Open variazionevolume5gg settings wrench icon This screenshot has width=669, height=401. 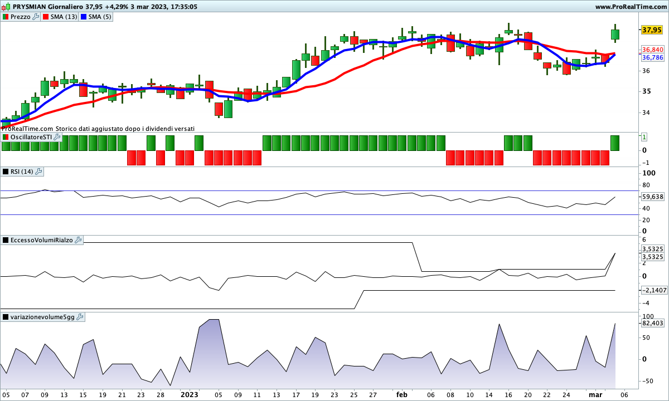79,317
